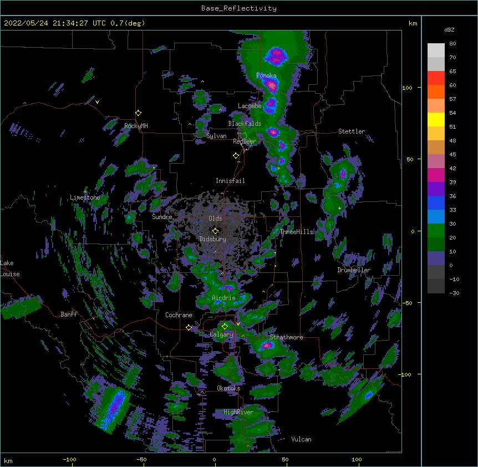Click the RockyMH label
478x467 pixels.
pos(136,126)
